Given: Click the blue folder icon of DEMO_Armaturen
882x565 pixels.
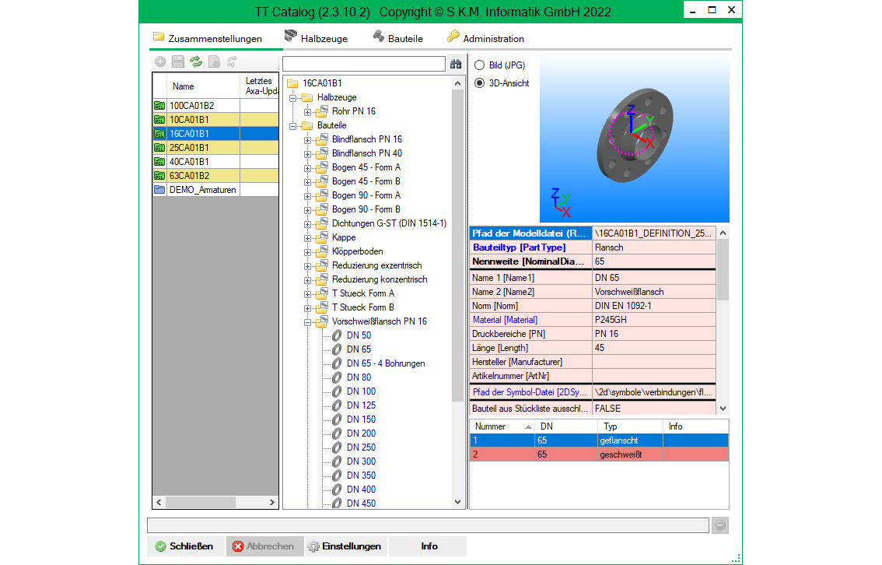Looking at the screenshot, I should [159, 190].
